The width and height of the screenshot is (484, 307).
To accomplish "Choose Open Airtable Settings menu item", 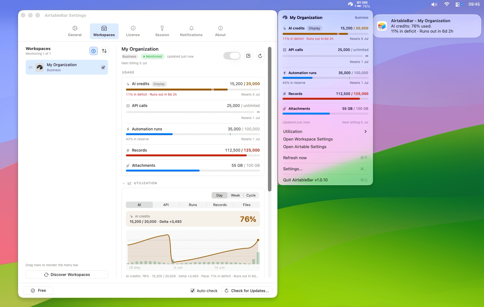I will [x=325, y=147].
